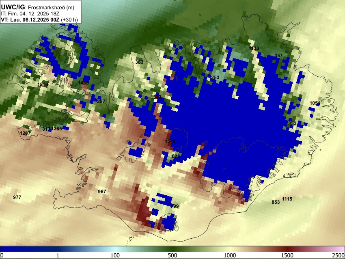Click the station value 1265
Image resolution: width=345 pixels, height=259 pixels.
[56, 129]
